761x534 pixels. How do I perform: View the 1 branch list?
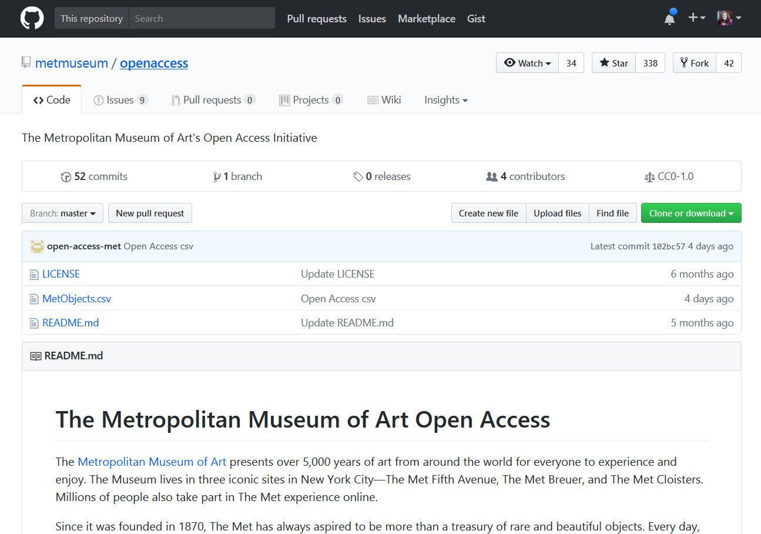[237, 176]
